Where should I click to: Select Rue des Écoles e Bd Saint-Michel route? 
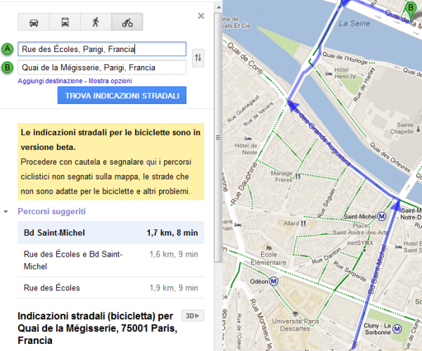pyautogui.click(x=111, y=260)
